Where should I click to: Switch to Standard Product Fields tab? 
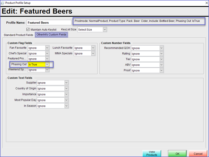(18, 34)
